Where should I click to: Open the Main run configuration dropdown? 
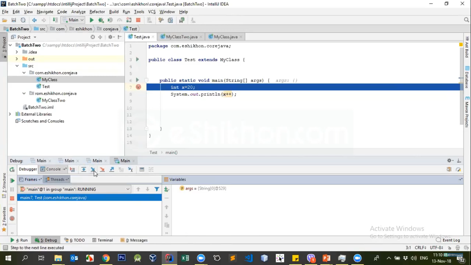73,20
